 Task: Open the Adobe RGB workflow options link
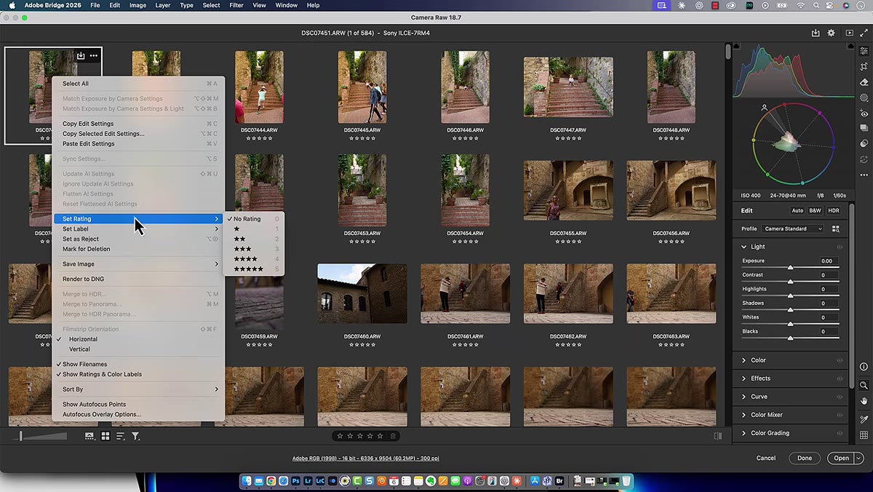click(365, 459)
